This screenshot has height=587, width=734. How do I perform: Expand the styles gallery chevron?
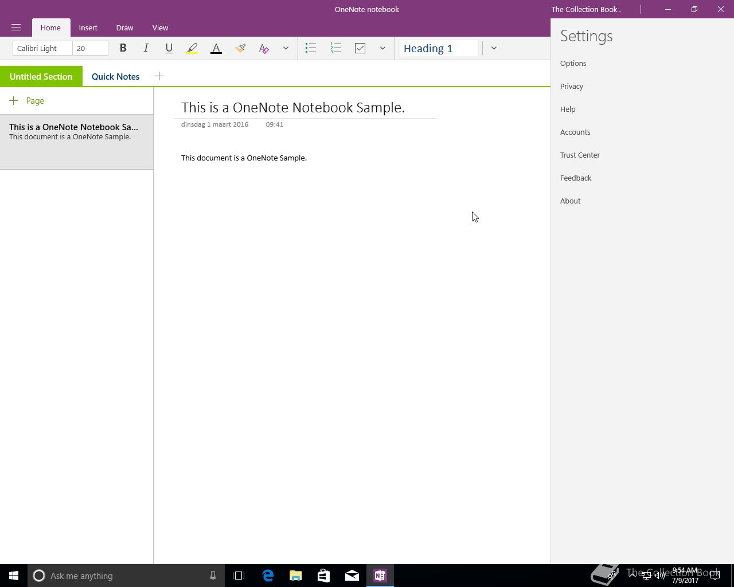(494, 48)
